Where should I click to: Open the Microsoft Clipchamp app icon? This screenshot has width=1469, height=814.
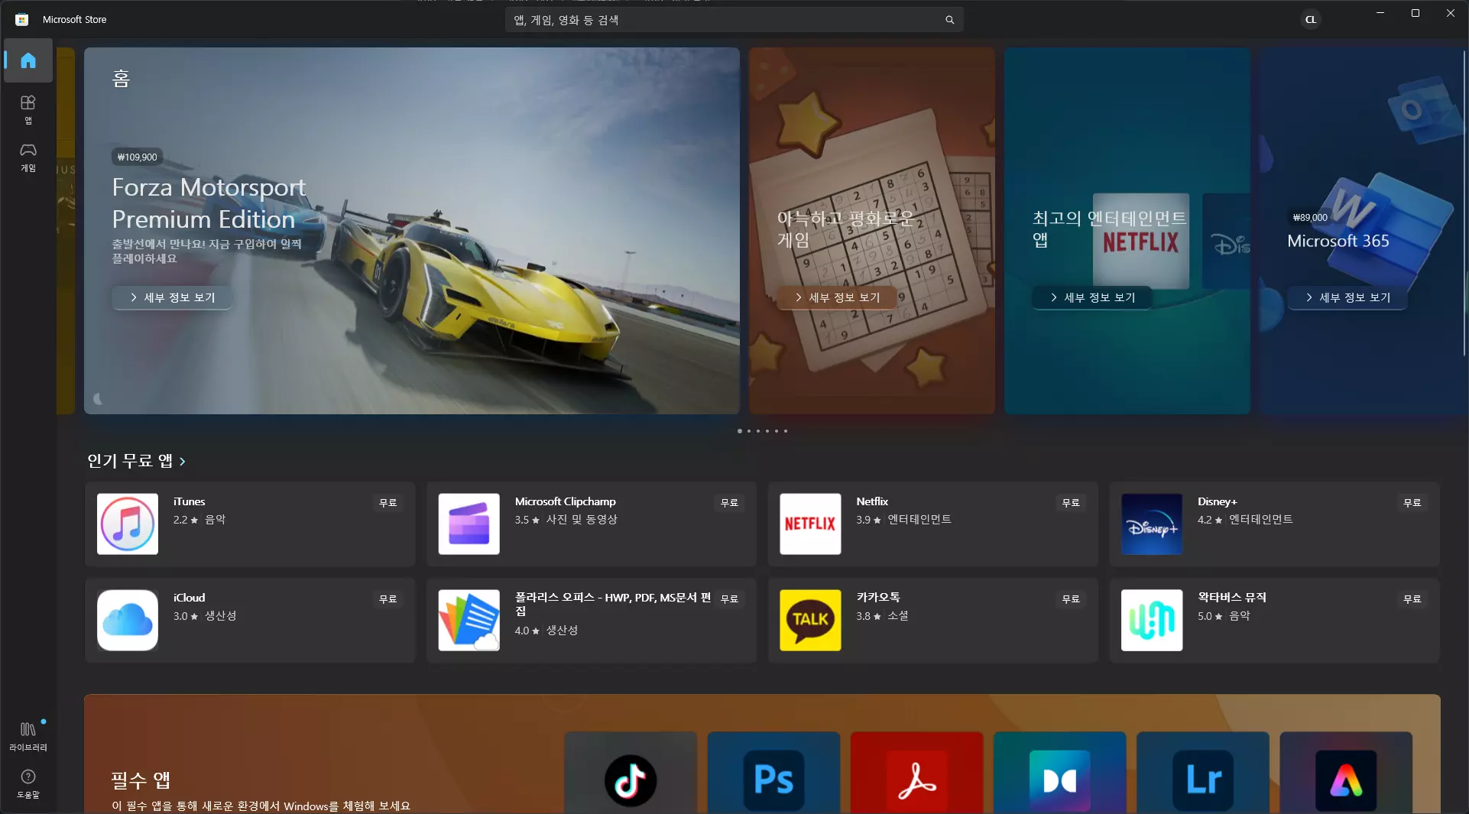coord(469,524)
